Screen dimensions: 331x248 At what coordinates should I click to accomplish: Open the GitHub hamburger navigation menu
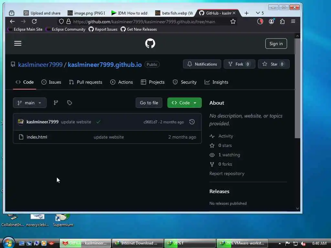click(x=18, y=43)
